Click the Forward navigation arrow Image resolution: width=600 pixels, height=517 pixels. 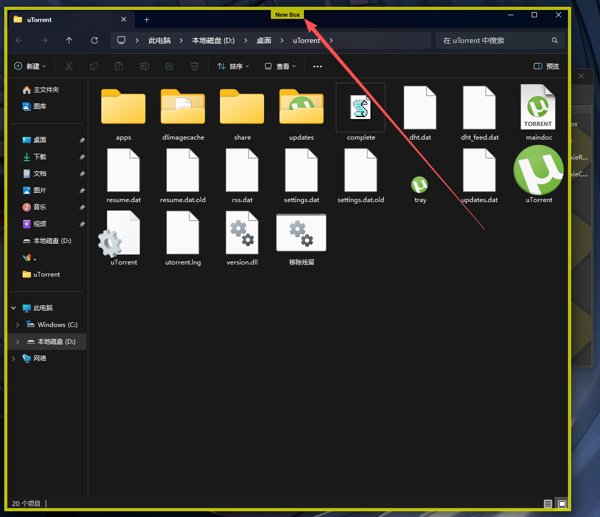[x=44, y=40]
